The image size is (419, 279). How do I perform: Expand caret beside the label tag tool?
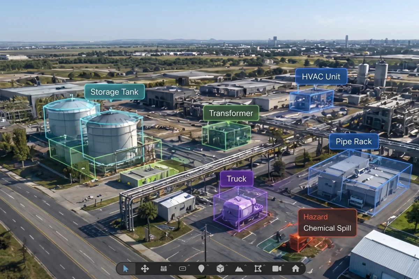click(x=189, y=266)
